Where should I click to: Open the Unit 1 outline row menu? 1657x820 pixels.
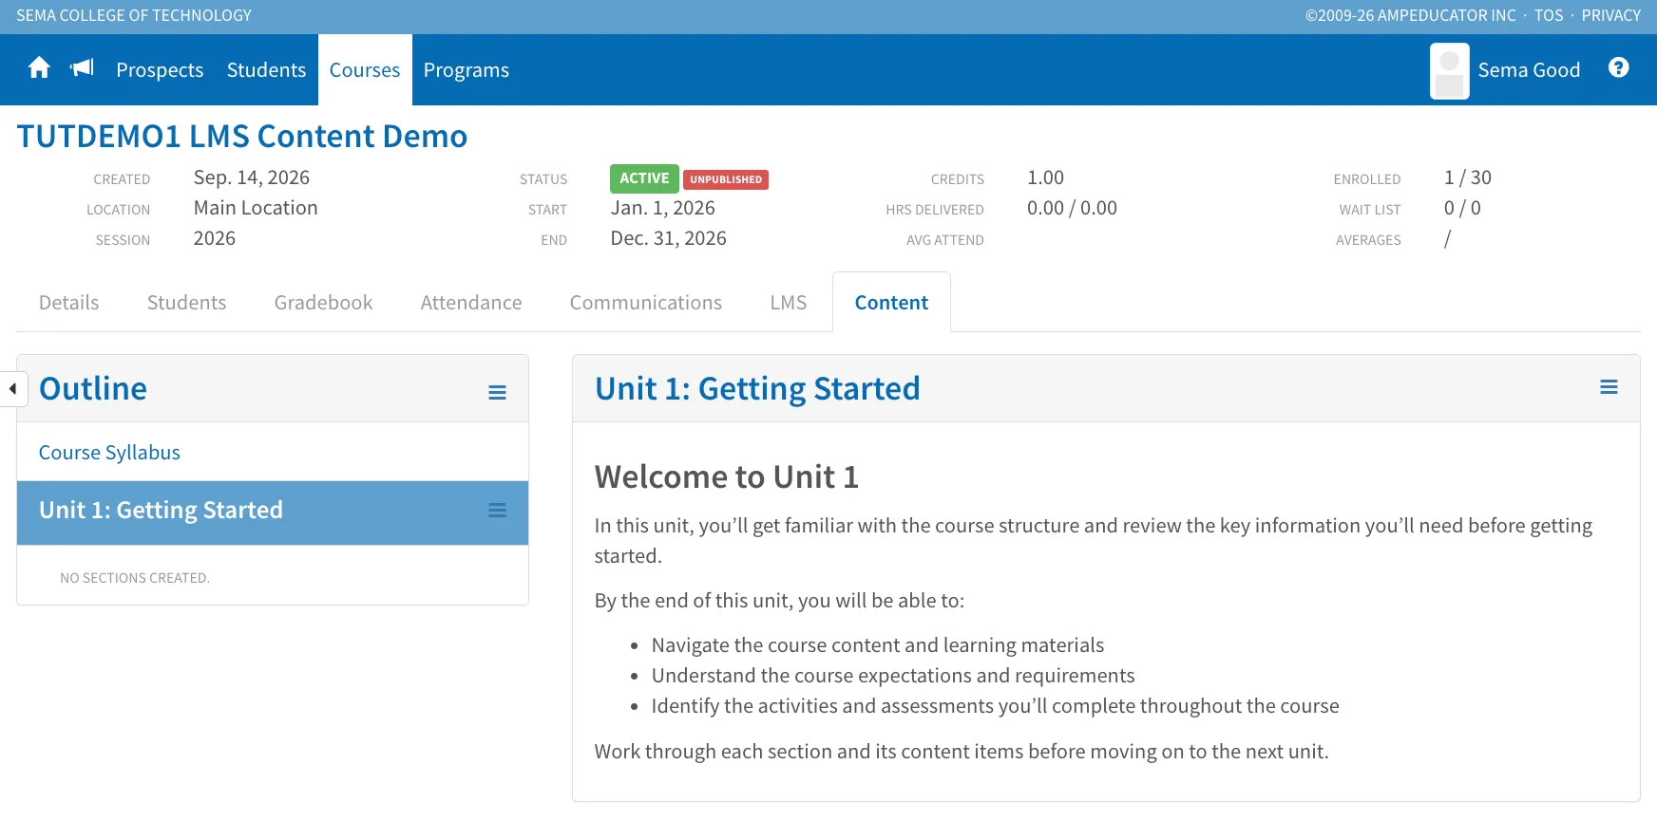[x=497, y=511]
